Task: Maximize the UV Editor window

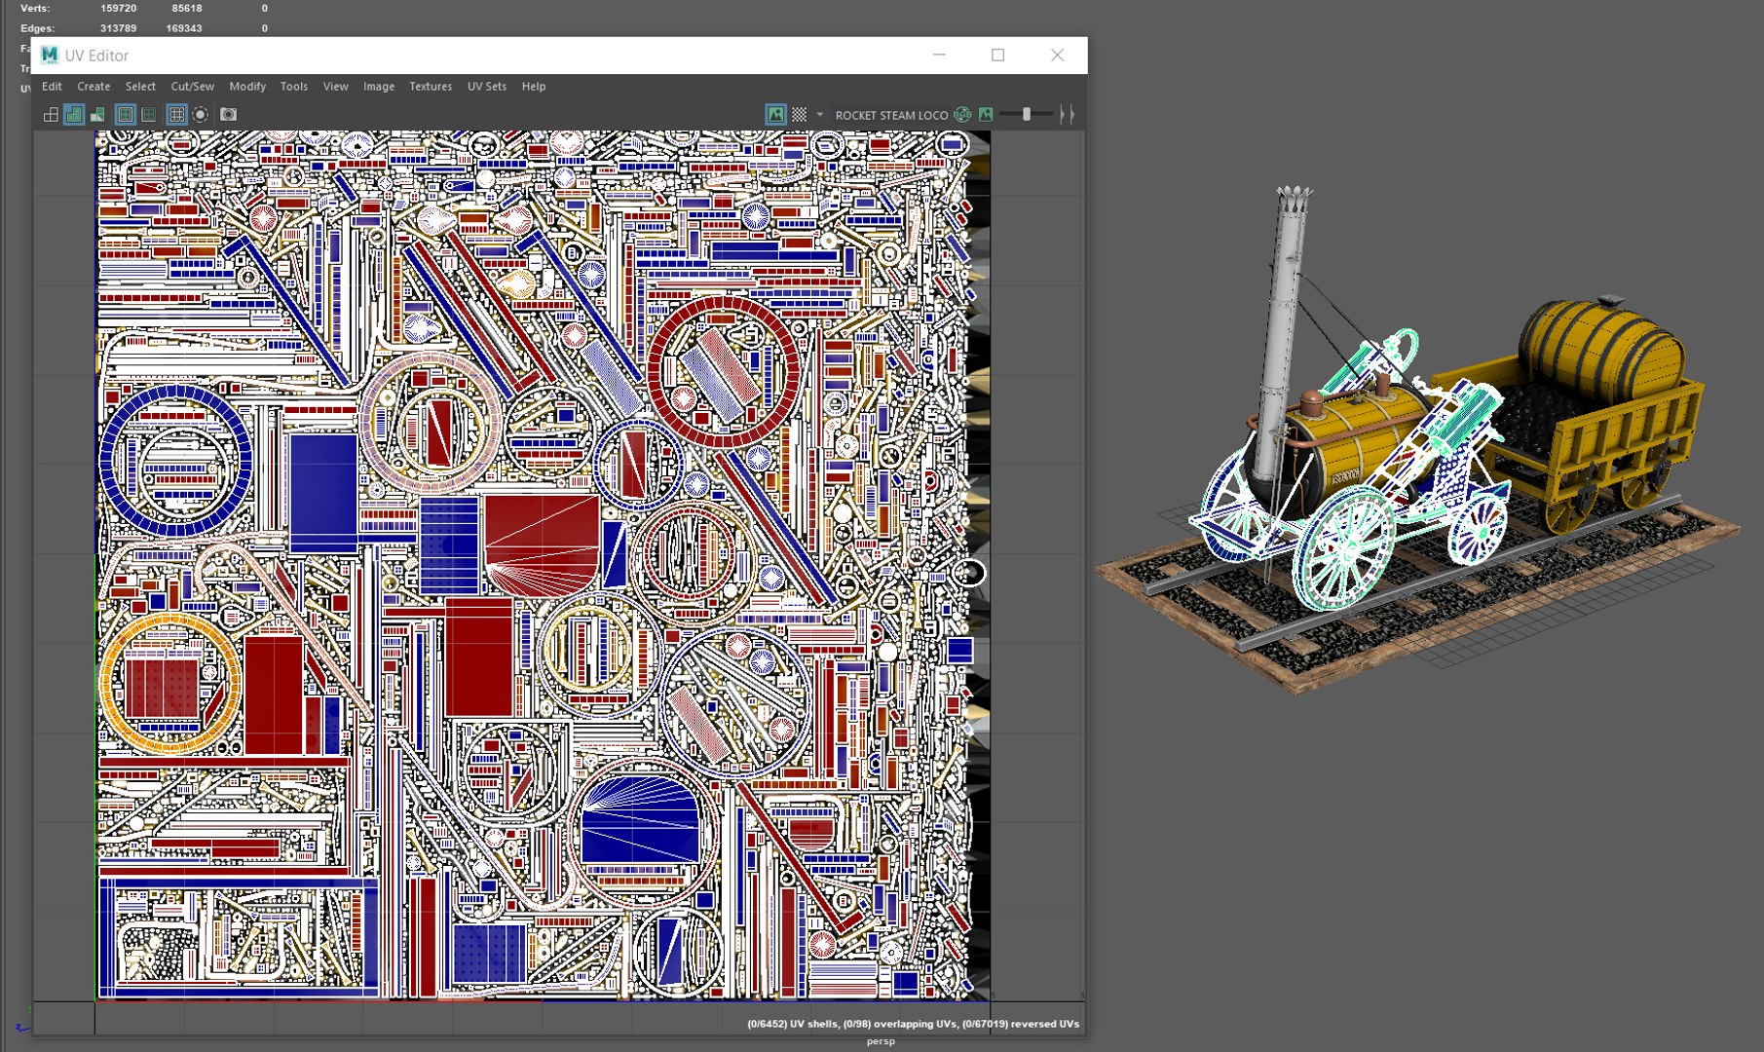Action: point(998,56)
